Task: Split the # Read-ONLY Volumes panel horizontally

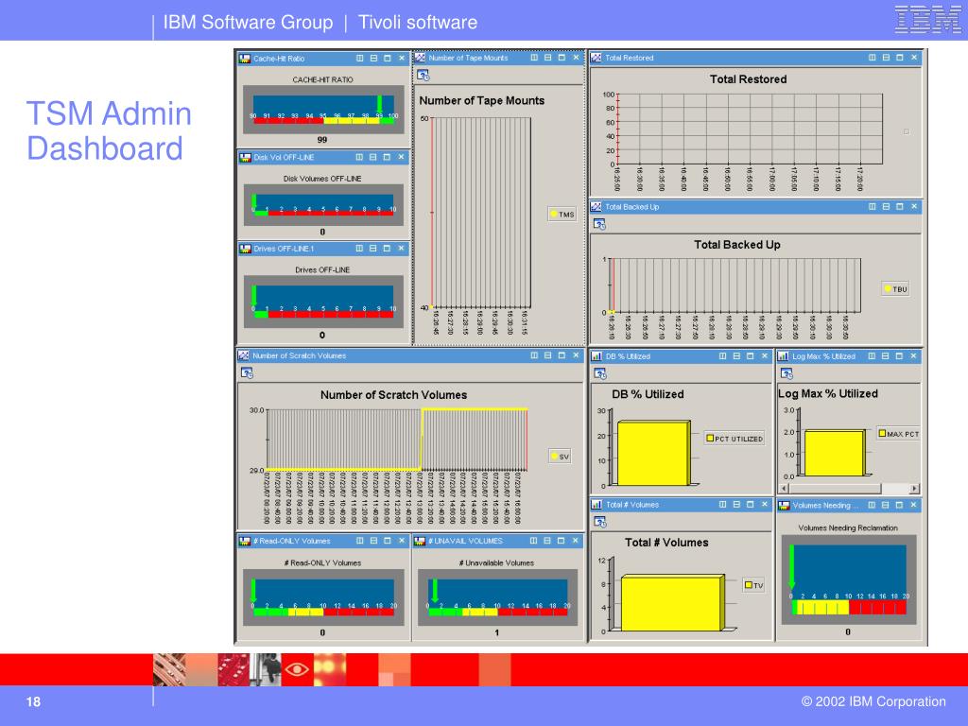Action: [373, 541]
